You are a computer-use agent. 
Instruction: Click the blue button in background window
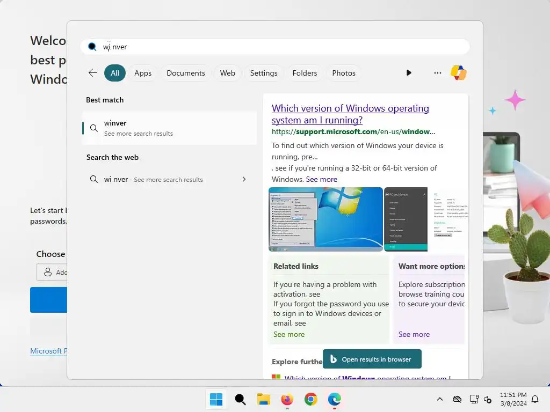48,300
